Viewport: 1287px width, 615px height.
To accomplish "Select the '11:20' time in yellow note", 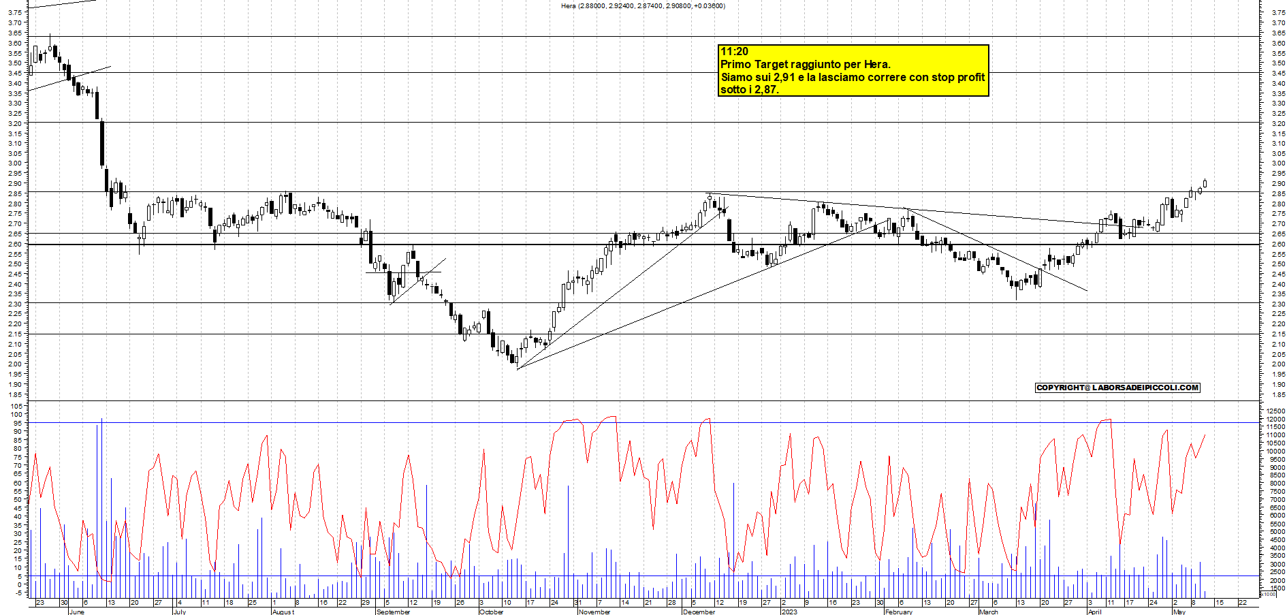I will click(734, 52).
